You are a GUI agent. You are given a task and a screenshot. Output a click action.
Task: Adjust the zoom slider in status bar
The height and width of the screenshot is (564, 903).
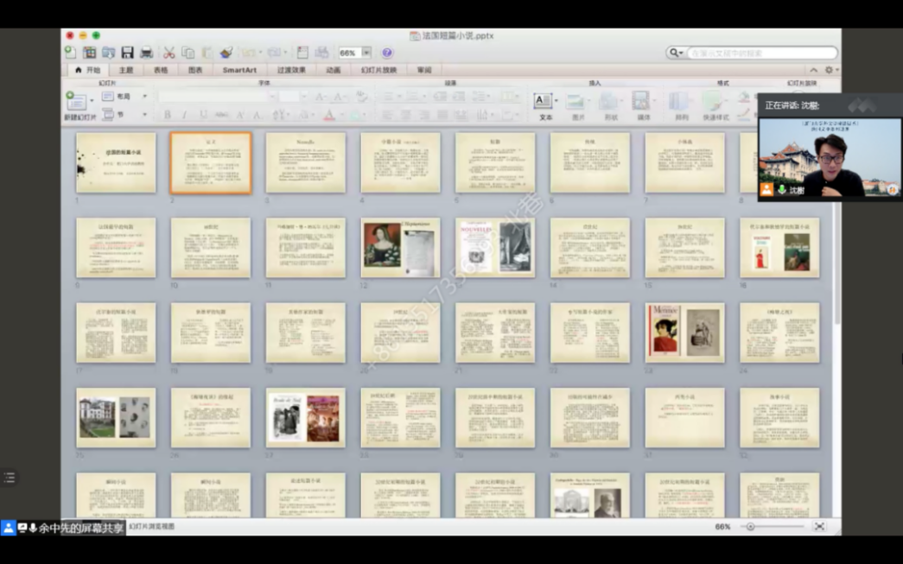(x=750, y=526)
